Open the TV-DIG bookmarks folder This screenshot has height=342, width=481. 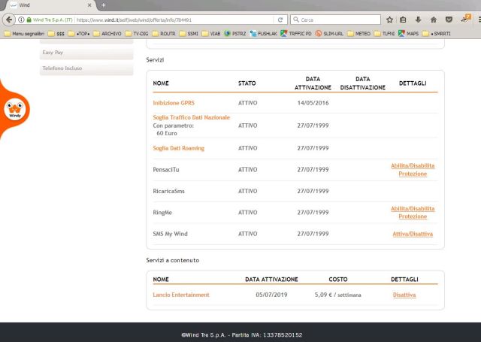click(137, 33)
